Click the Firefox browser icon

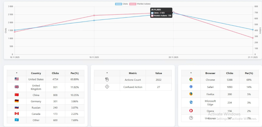pyautogui.click(x=191, y=94)
